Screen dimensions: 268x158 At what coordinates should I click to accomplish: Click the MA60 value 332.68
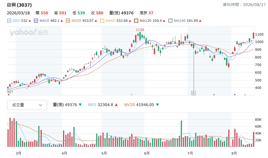point(122,21)
